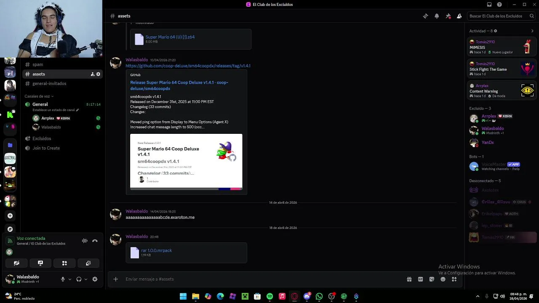Image resolution: width=539 pixels, height=303 pixels.
Task: Download the rar 1.0.0.mrpack file
Action: 156,250
